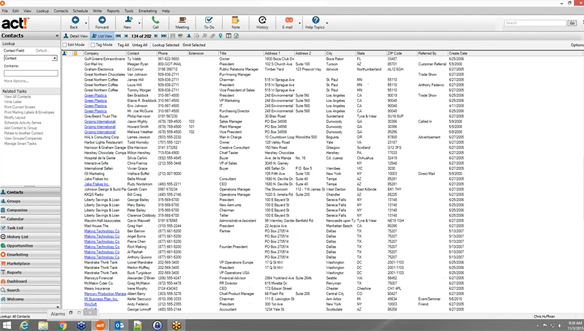Switch to List View tab
The height and width of the screenshot is (331, 584).
[102, 36]
